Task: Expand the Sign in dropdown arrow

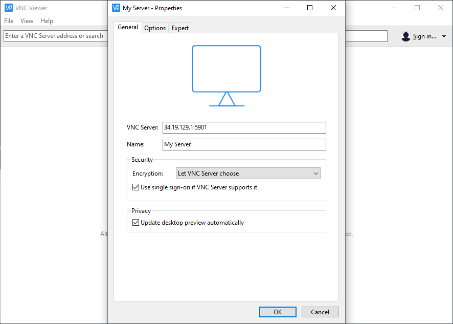Action: (444, 36)
